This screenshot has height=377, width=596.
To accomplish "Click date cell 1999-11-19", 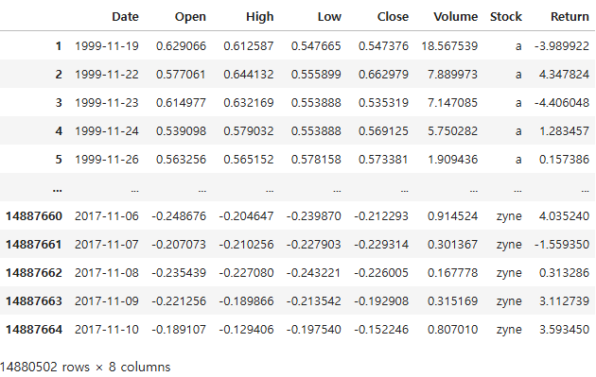I will point(106,46).
